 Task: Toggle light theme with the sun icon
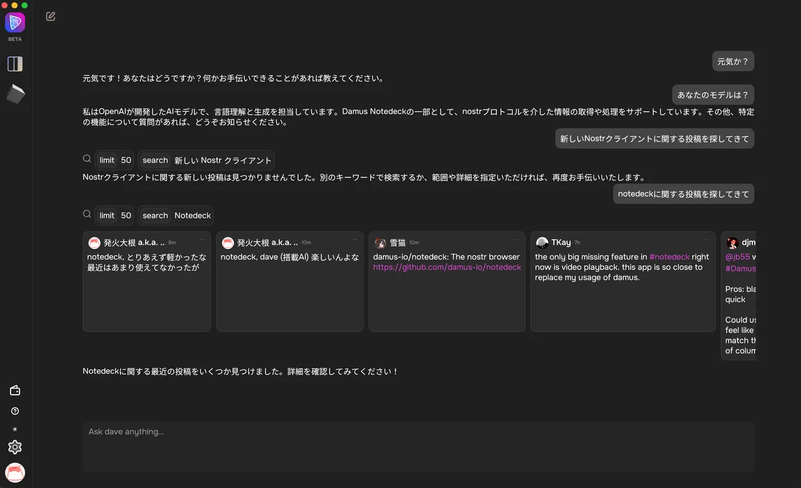pos(15,429)
